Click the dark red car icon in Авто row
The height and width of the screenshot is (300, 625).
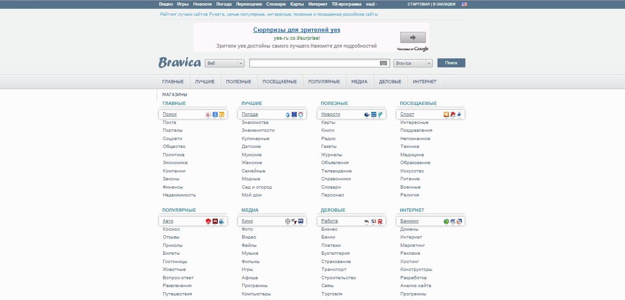[215, 221]
